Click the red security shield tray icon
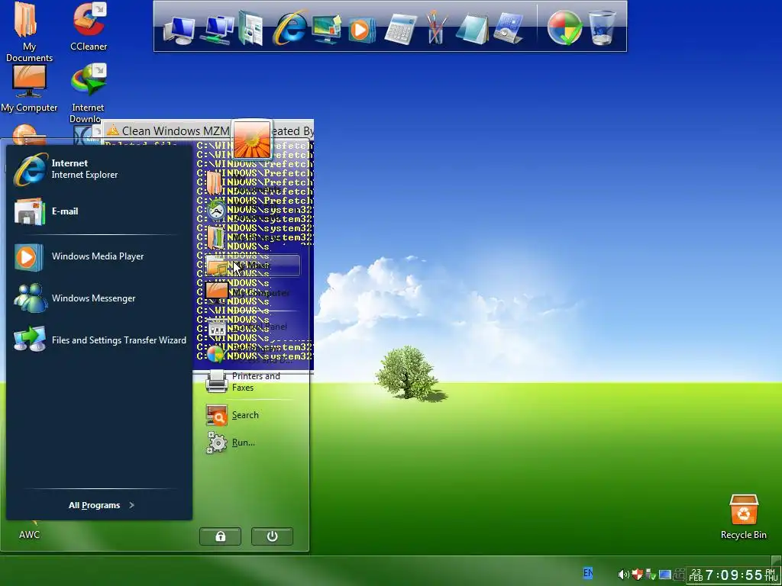This screenshot has width=782, height=586. (x=637, y=575)
